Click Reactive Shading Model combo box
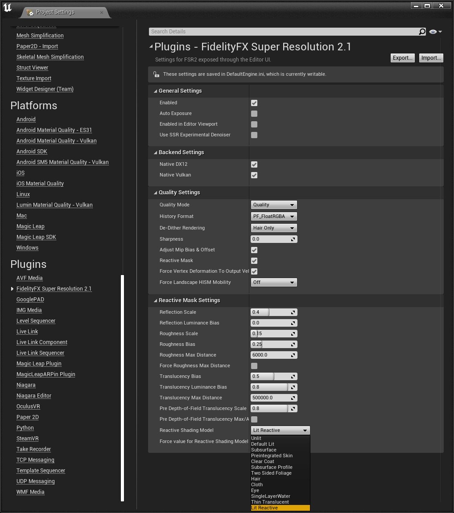454x513 pixels. tap(280, 430)
